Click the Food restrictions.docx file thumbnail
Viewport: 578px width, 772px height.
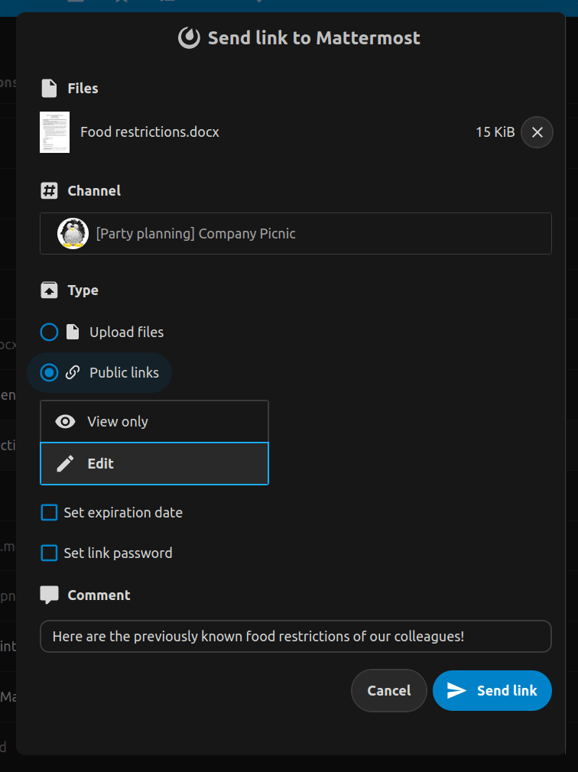point(54,131)
